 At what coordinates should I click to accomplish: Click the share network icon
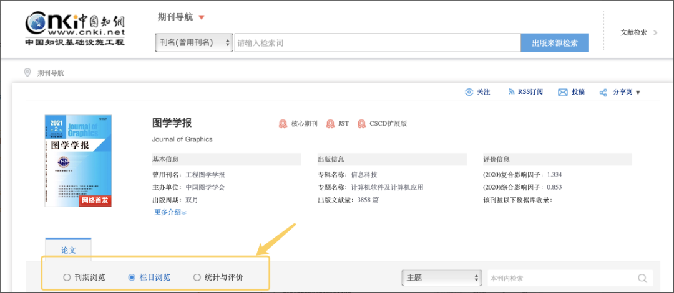(603, 93)
